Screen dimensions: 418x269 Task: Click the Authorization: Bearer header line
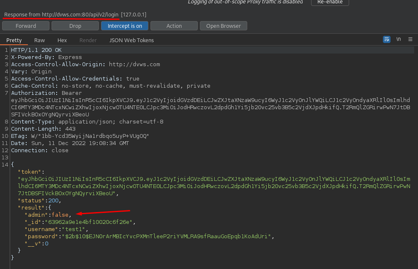coord(46,93)
